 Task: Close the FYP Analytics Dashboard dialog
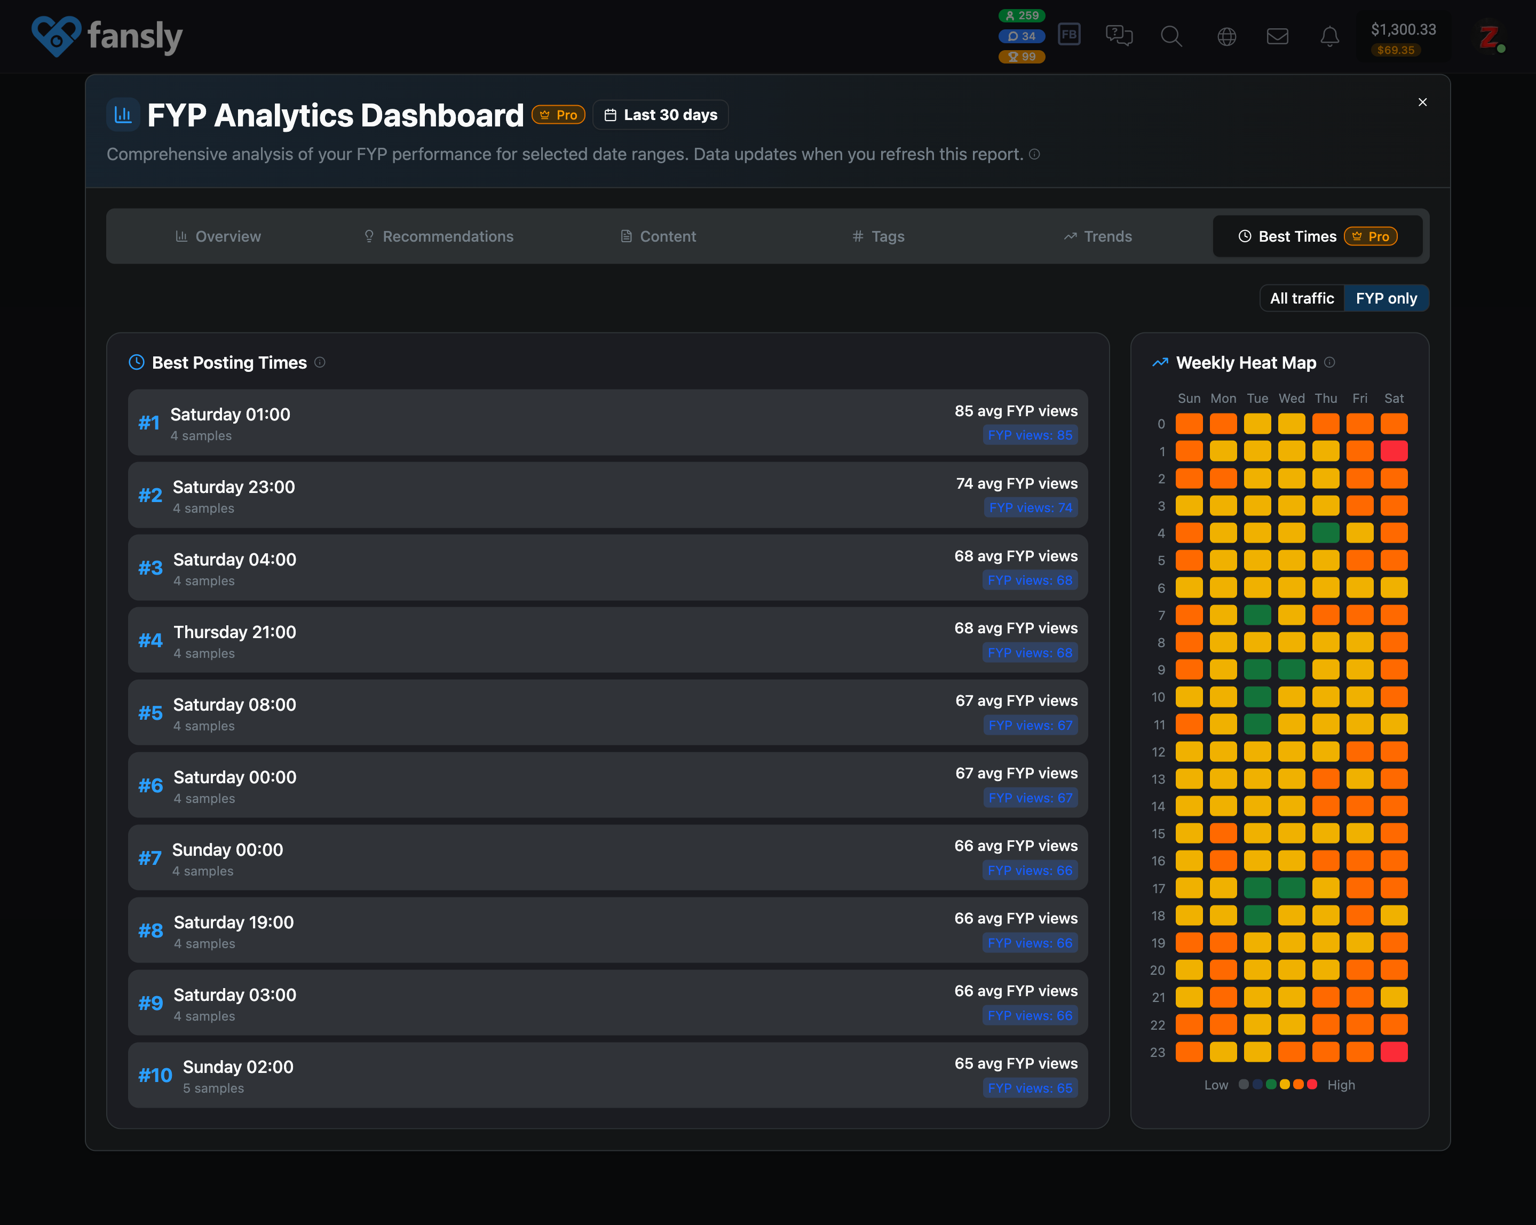(x=1422, y=102)
